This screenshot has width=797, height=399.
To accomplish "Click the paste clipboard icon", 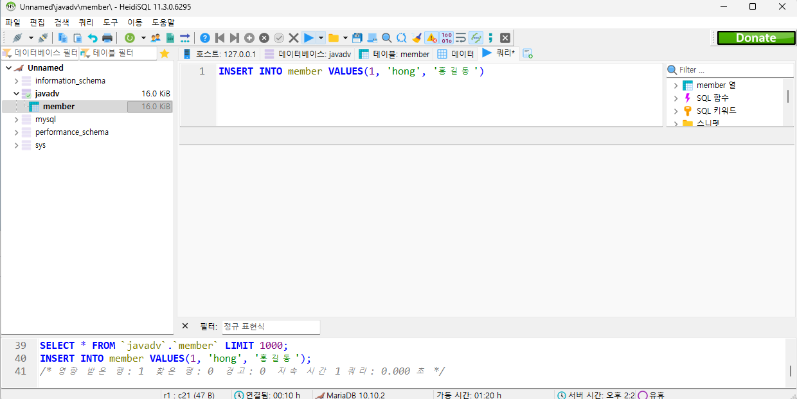I will click(x=78, y=38).
